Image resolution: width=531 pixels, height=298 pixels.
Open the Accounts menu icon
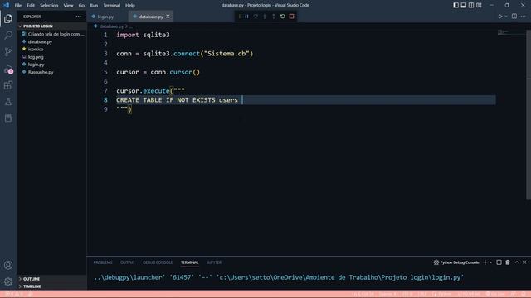tap(8, 265)
